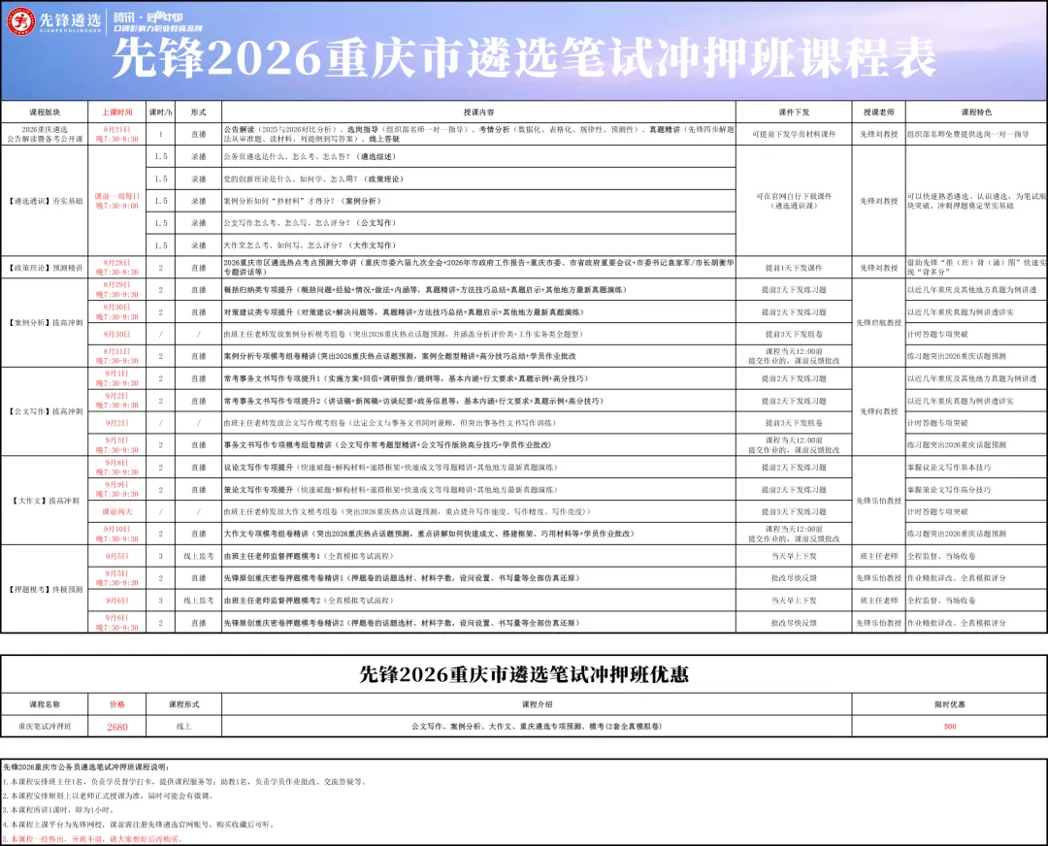This screenshot has height=846, width=1048.
Task: Click the 9月9日 class time cell
Action: coord(117,489)
